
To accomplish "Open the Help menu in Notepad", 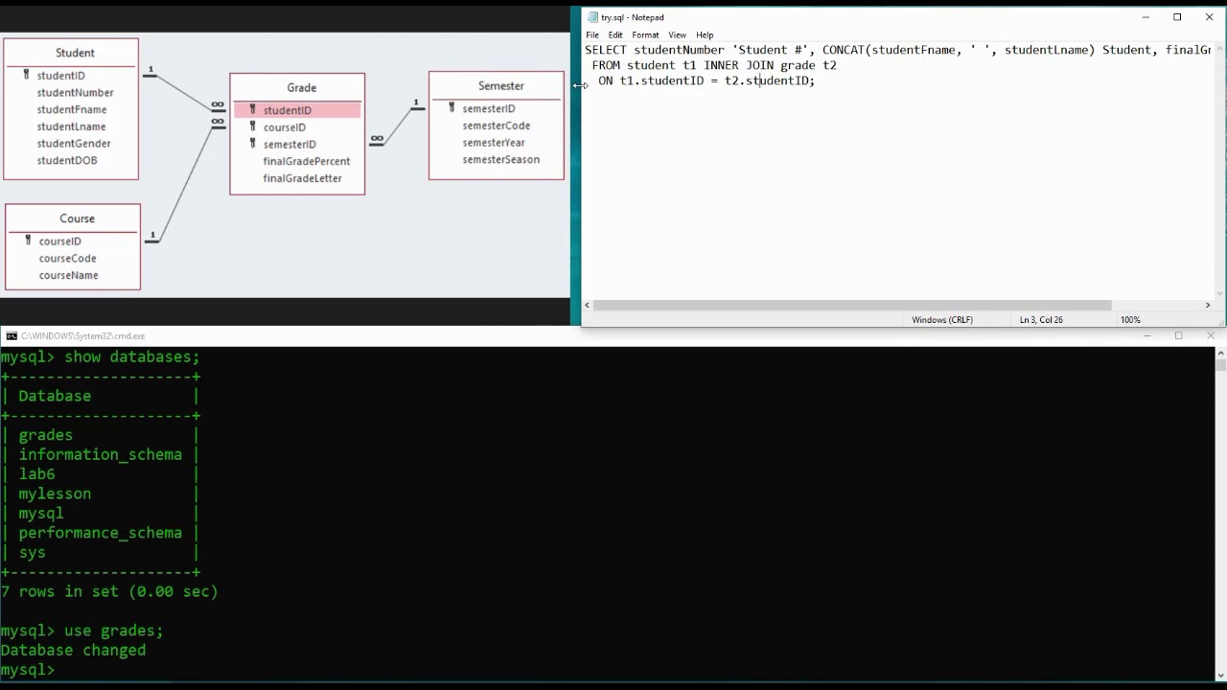I will tap(705, 34).
